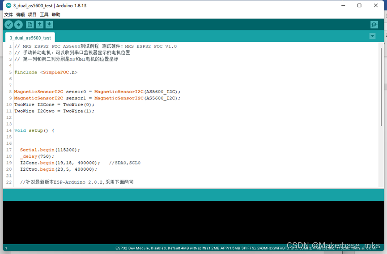
Task: Click the _delay(750) line
Action: point(37,156)
